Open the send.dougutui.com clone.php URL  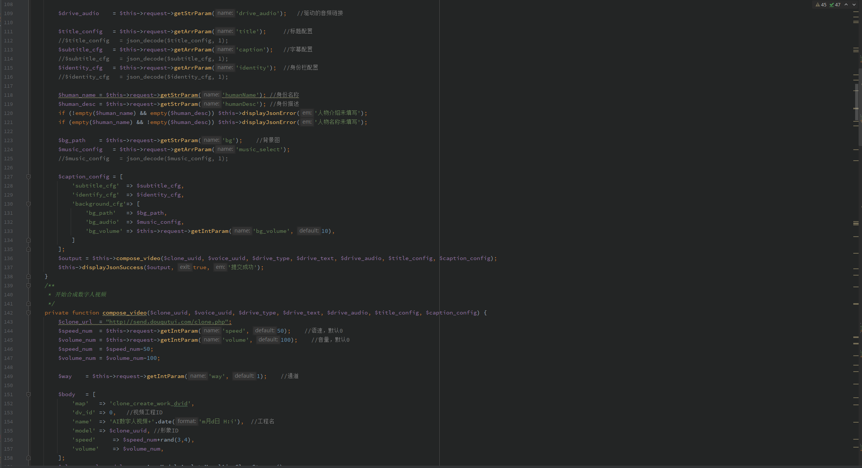point(168,322)
